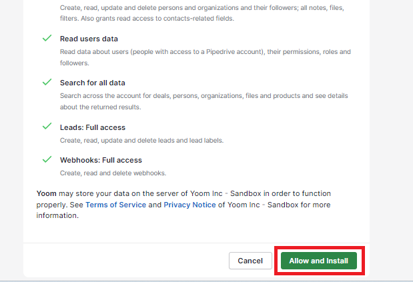
Task: Click the Webhooks: Full access heading
Action: [101, 160]
